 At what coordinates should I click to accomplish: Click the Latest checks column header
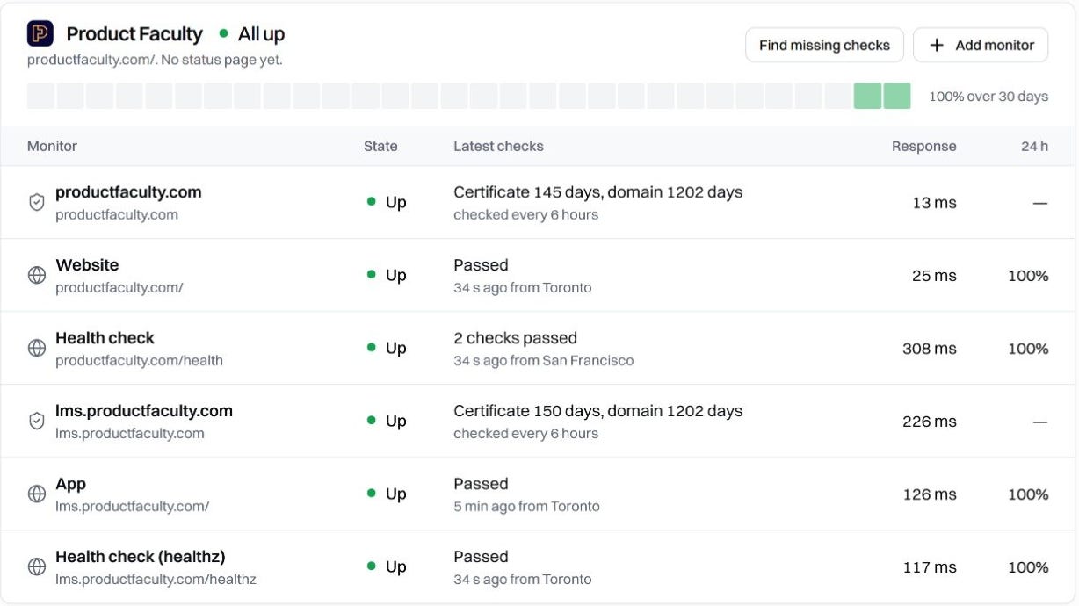(x=498, y=147)
